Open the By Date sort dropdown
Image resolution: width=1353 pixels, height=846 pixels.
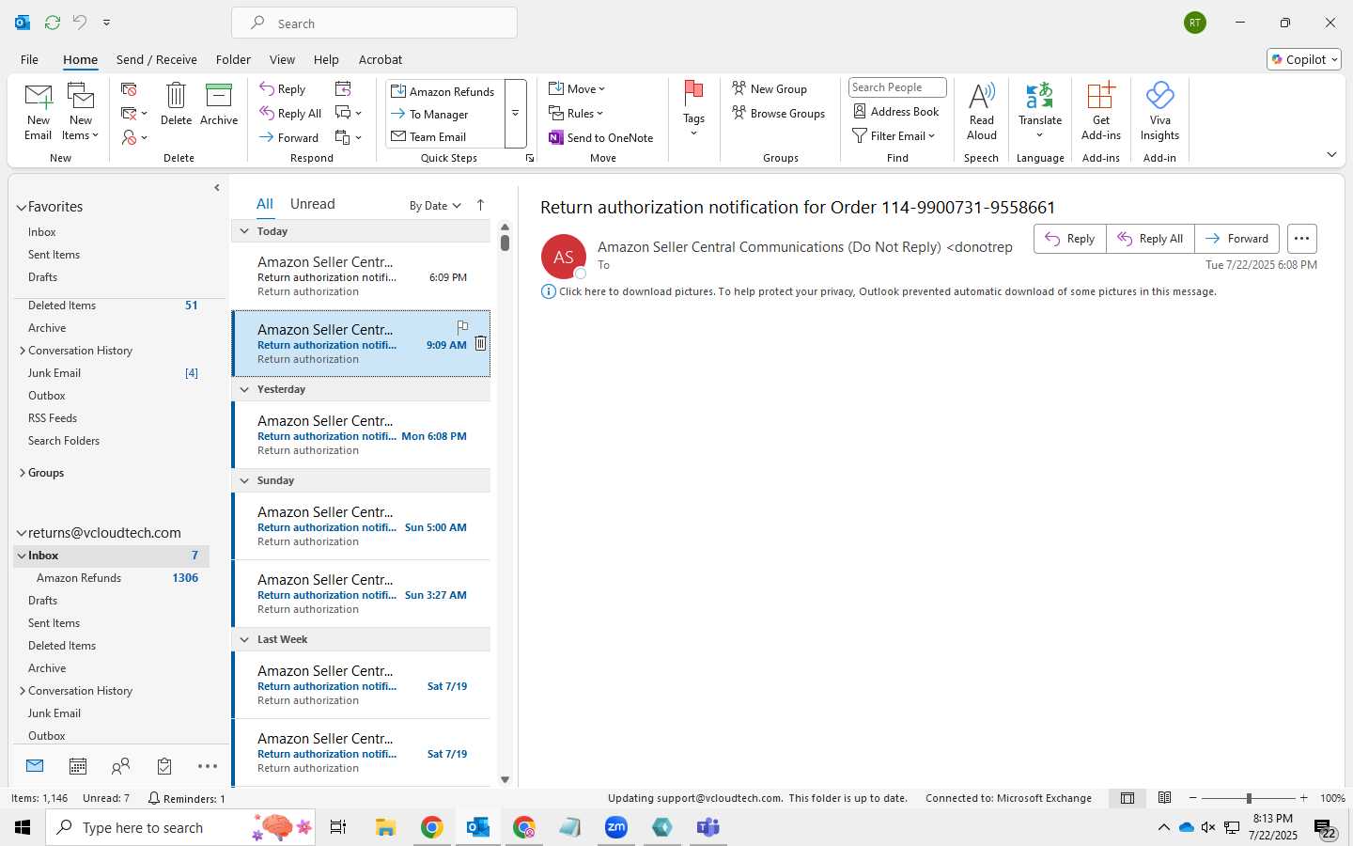click(435, 206)
